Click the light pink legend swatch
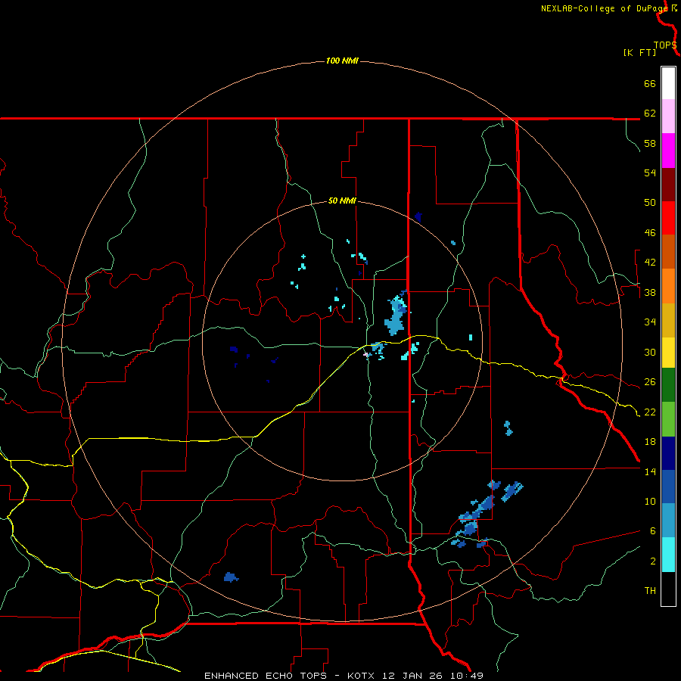Viewport: 681px width, 681px height. 668,117
